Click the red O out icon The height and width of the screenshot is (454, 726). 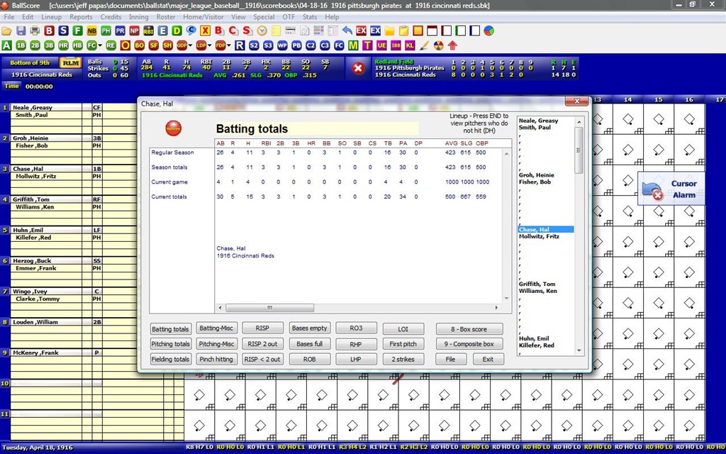pos(125,45)
